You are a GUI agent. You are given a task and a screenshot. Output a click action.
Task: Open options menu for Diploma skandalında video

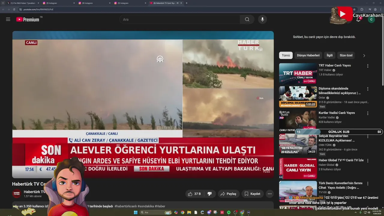click(x=368, y=89)
